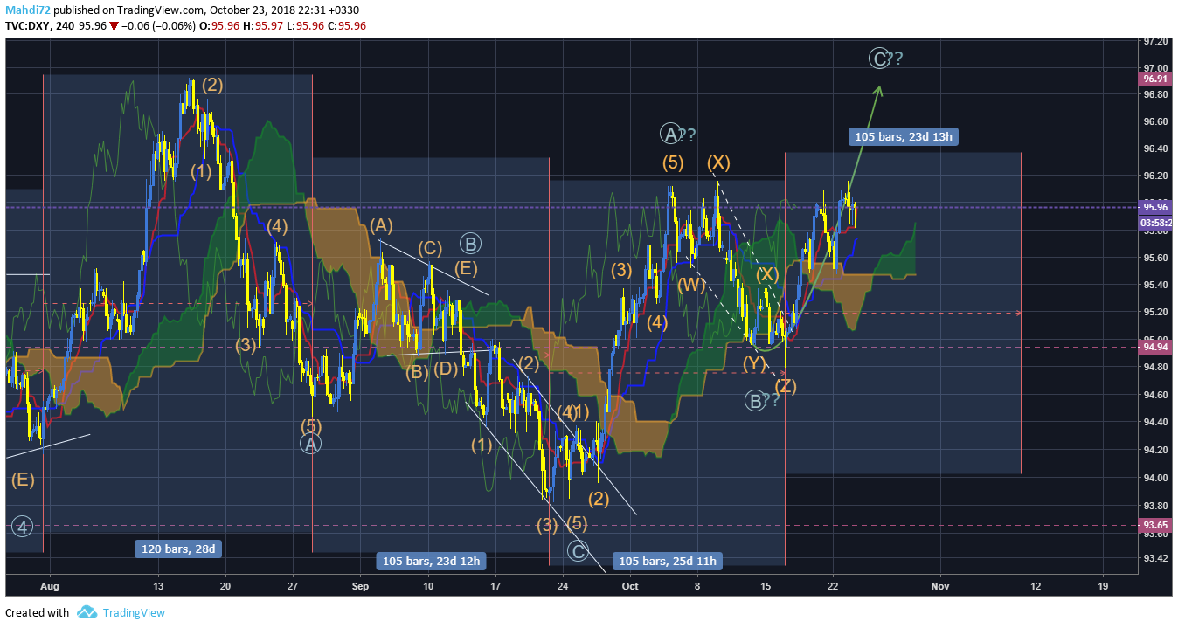Click the circled 4 wave label

tap(23, 527)
